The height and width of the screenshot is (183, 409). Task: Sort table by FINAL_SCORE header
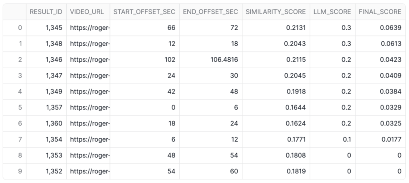coord(380,12)
